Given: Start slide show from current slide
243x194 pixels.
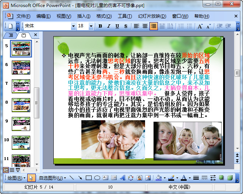Looking at the screenshot, I should pos(18,170).
